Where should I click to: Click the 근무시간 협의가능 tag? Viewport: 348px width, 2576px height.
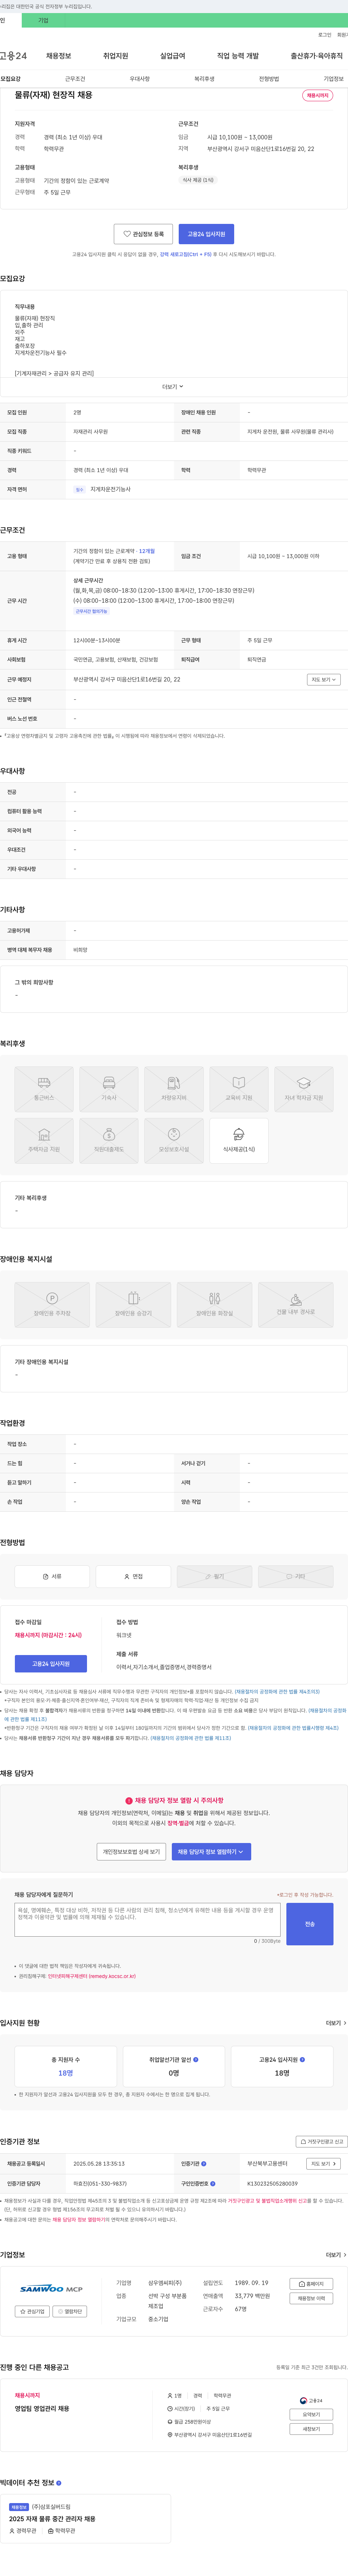point(91,611)
